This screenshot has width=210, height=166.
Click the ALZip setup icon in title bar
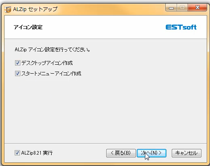click(x=8, y=9)
